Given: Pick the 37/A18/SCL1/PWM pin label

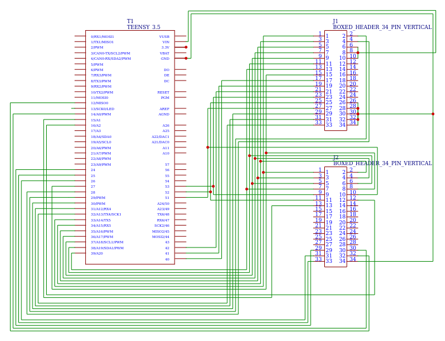Looking at the screenshot, I should (107, 242).
